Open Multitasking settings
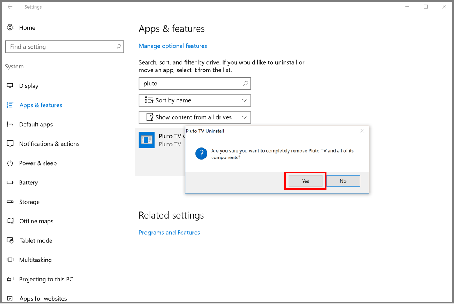The height and width of the screenshot is (304, 454). point(35,260)
